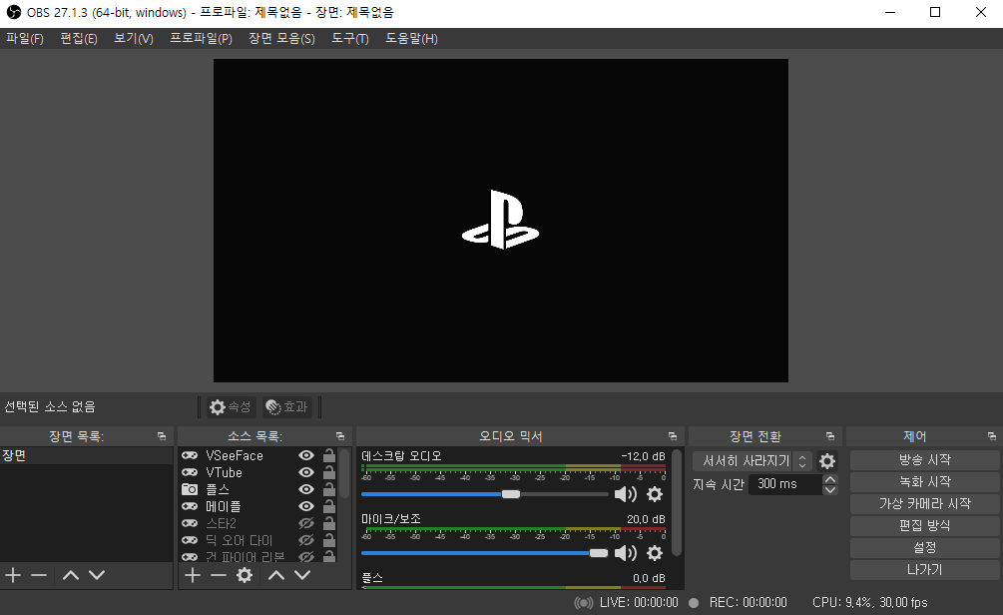Click the OBS logo in title bar
The image size is (1003, 615).
pyautogui.click(x=13, y=12)
